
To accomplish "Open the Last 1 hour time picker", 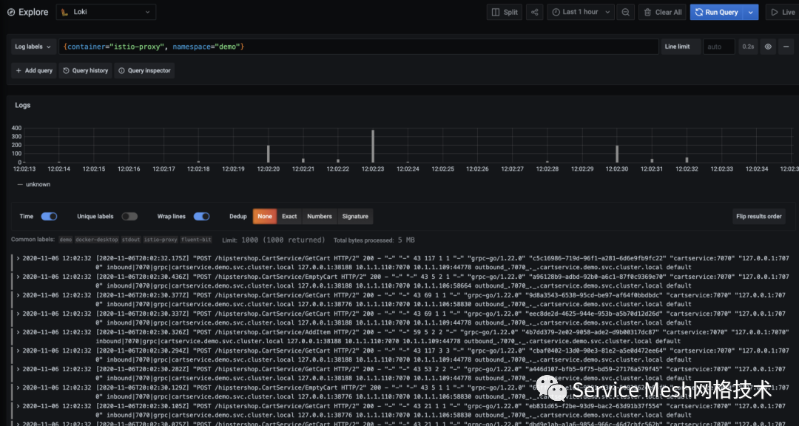I will (581, 13).
